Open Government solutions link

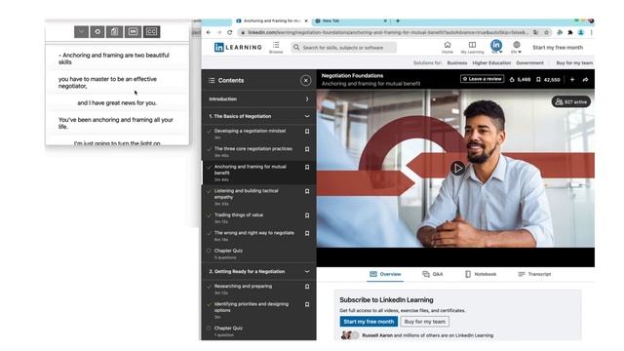[x=529, y=62]
